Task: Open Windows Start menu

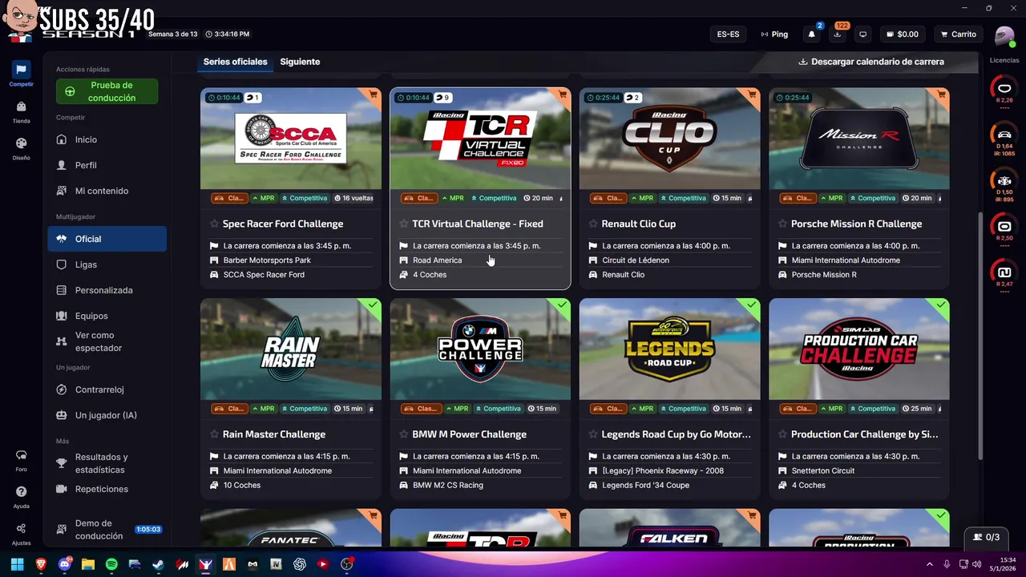Action: pos(17,564)
